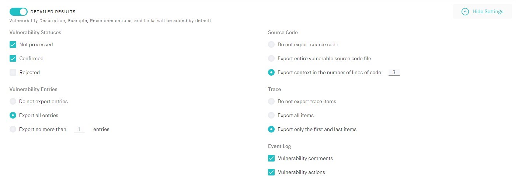Select Export all entries option
Screen dimensions: 522x185
(x=13, y=115)
